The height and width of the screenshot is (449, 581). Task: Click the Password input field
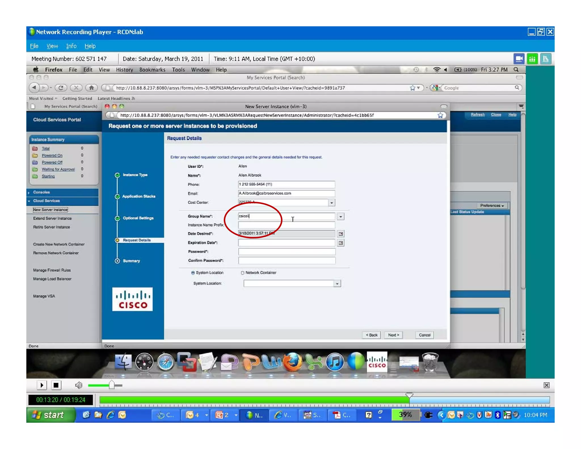[287, 252]
